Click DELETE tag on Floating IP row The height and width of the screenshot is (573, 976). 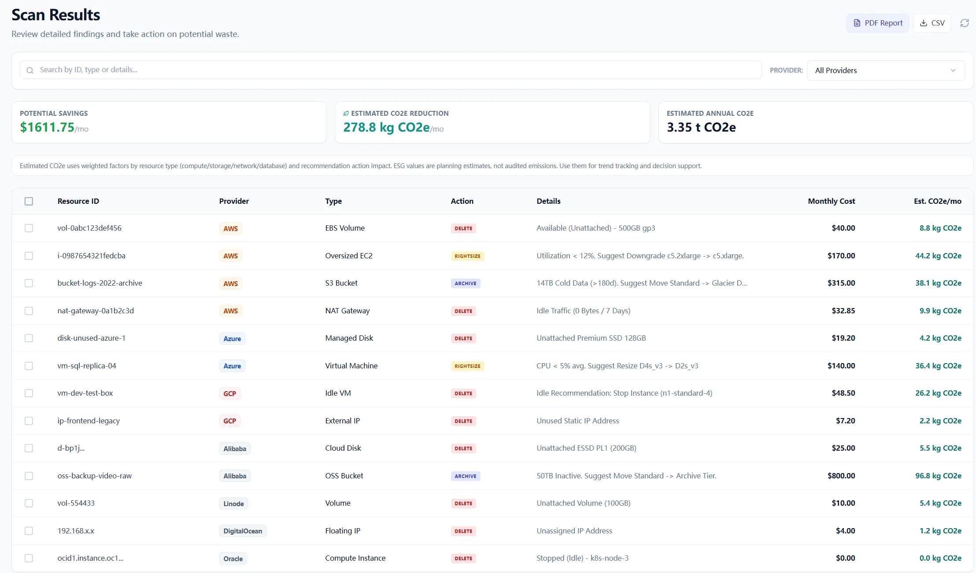463,531
